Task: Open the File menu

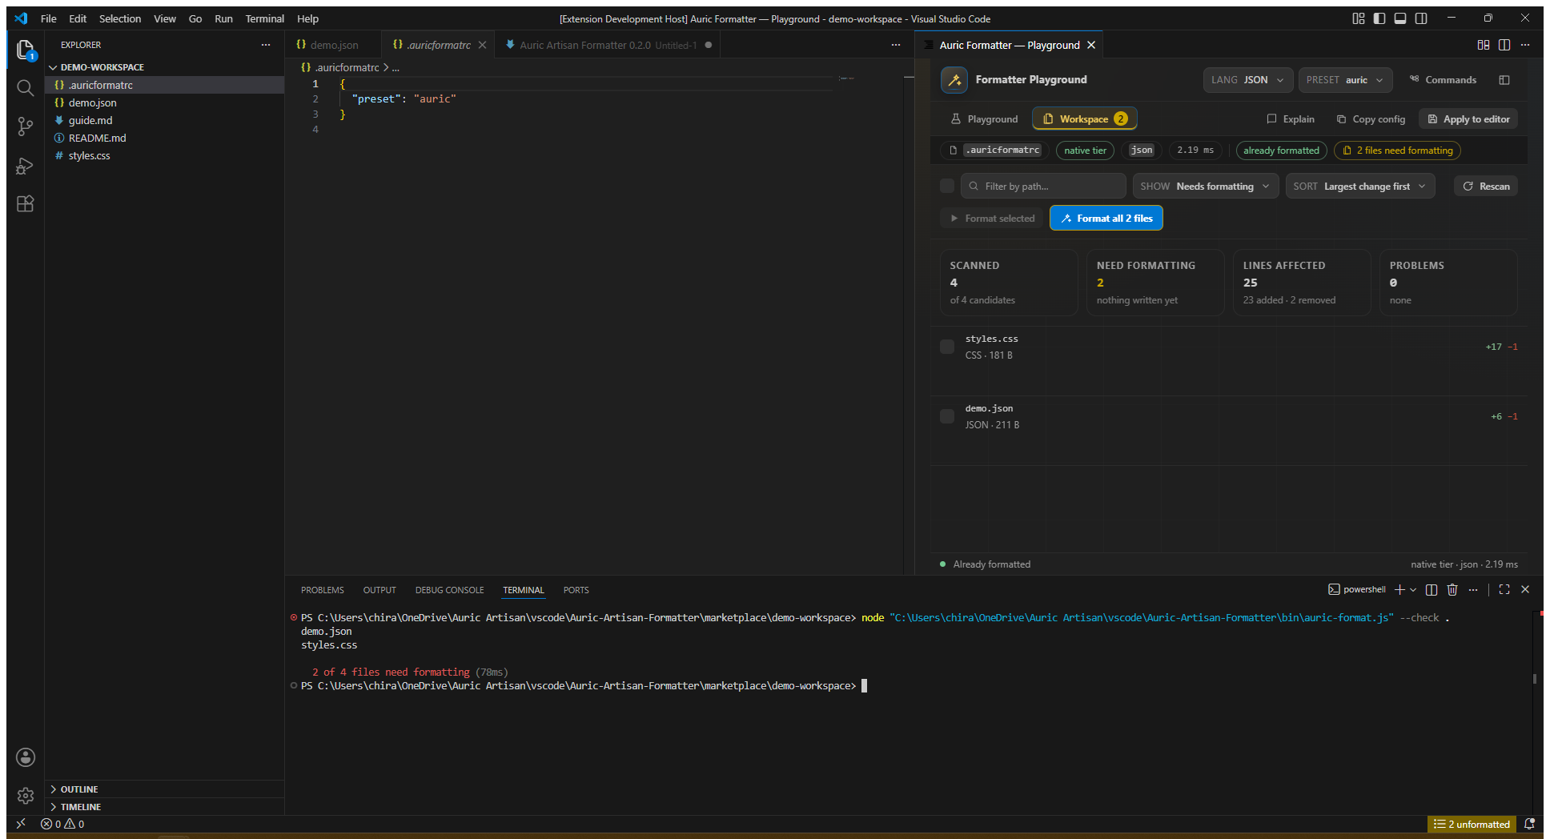Action: coord(48,18)
